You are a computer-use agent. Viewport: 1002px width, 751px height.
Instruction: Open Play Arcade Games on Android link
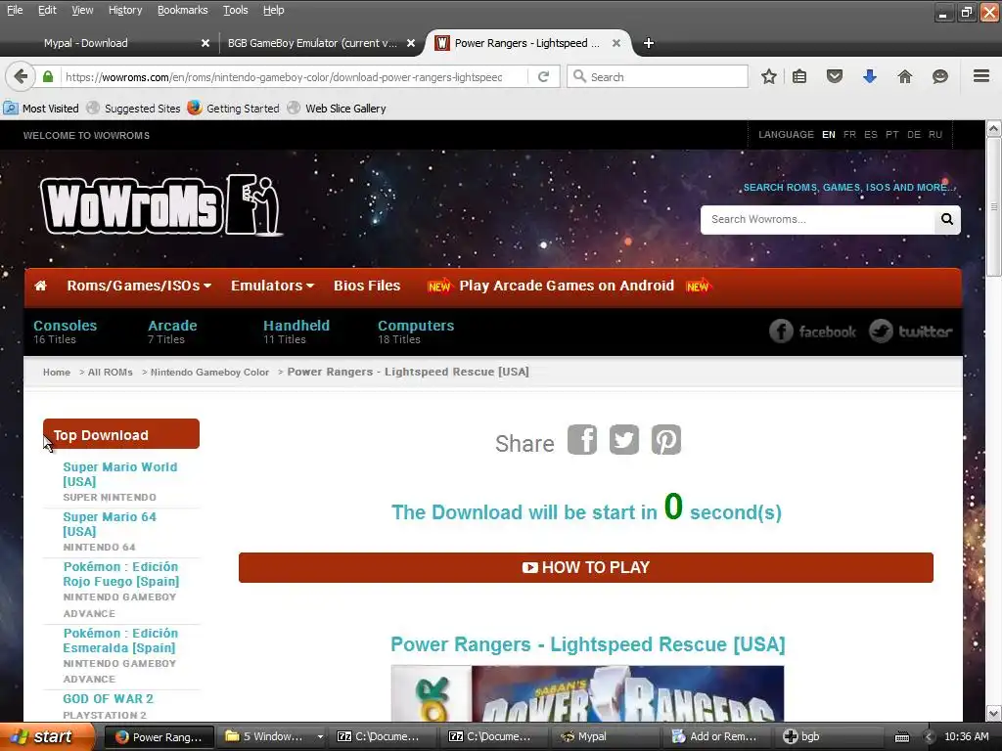pyautogui.click(x=567, y=286)
